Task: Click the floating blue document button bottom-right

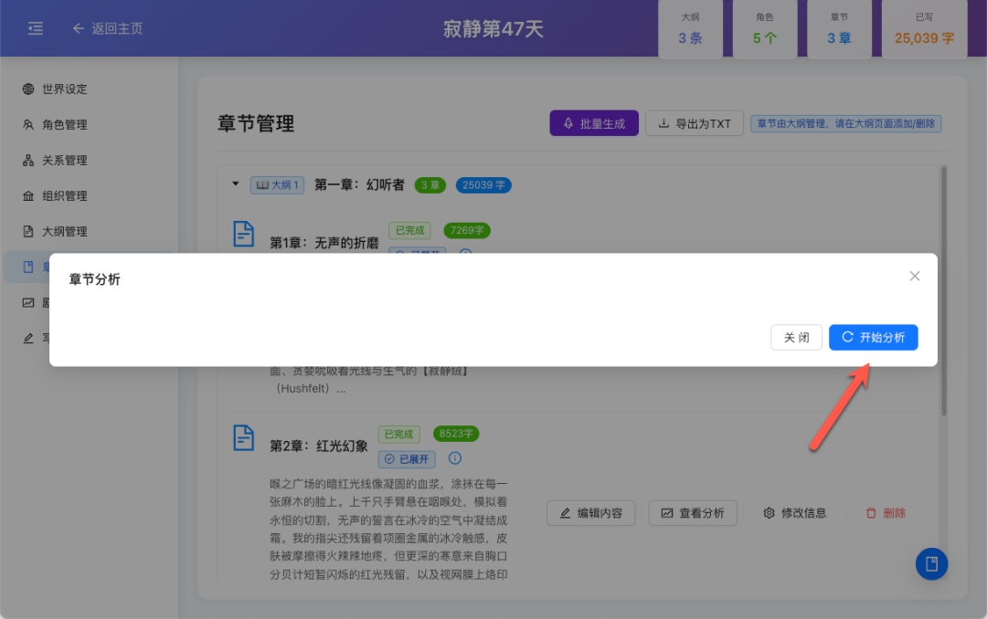Action: (931, 563)
